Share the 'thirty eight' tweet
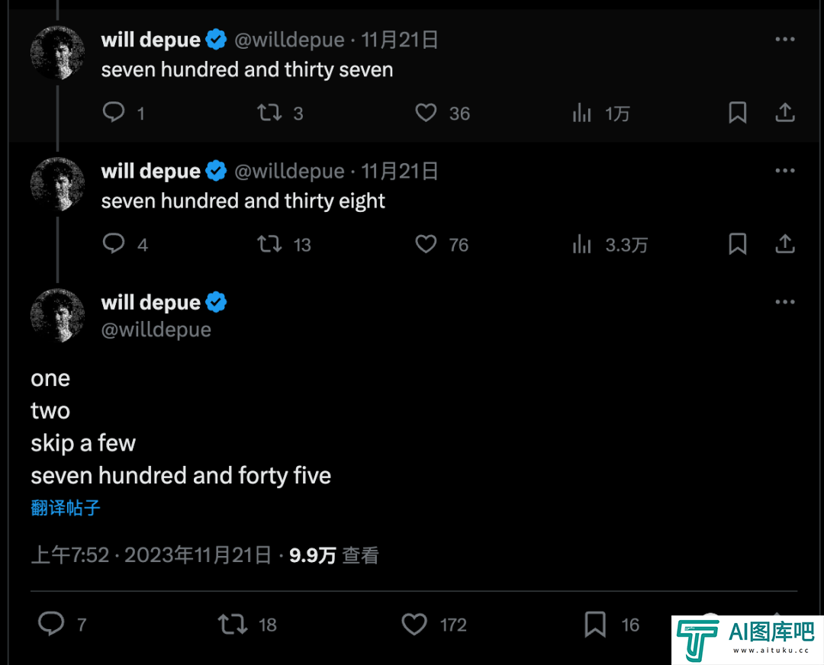This screenshot has height=665, width=824. coord(784,244)
